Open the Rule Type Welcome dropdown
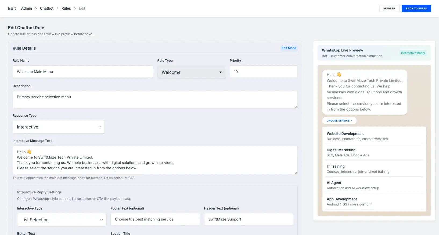The height and width of the screenshot is (235, 439). point(191,72)
